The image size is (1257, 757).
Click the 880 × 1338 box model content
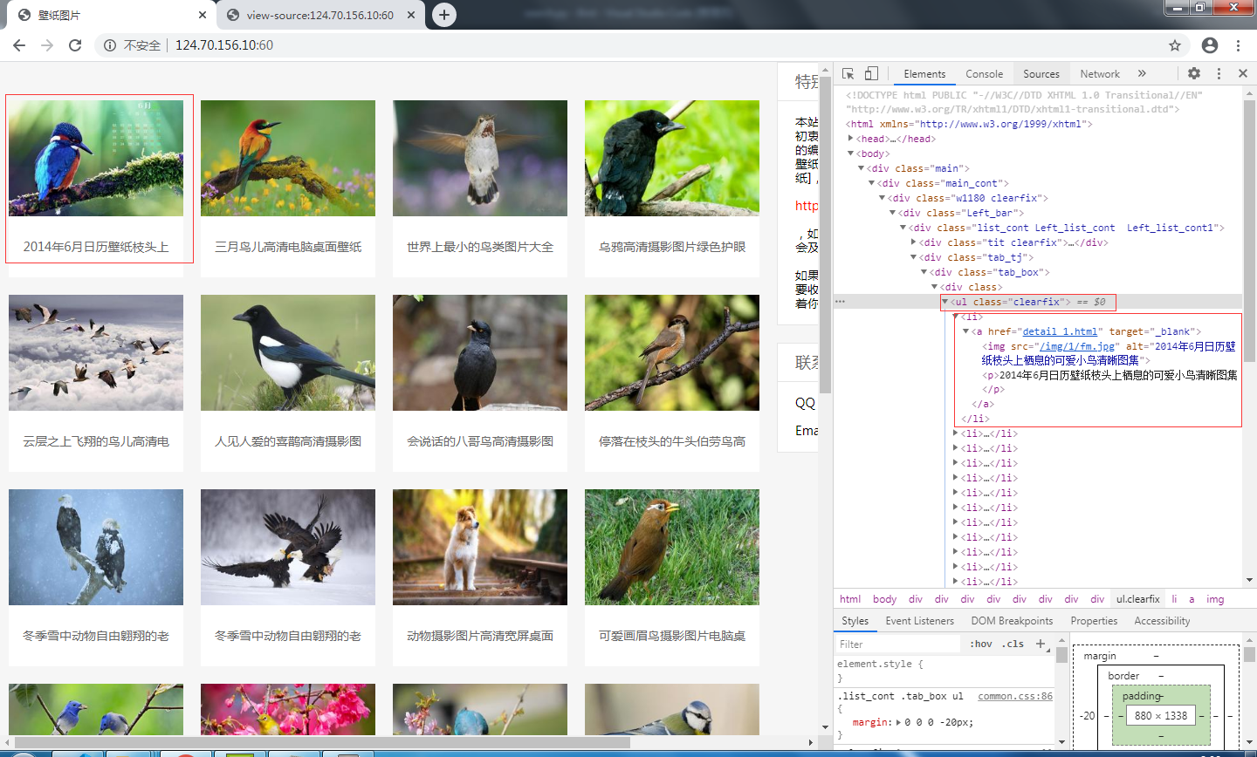[x=1161, y=715]
